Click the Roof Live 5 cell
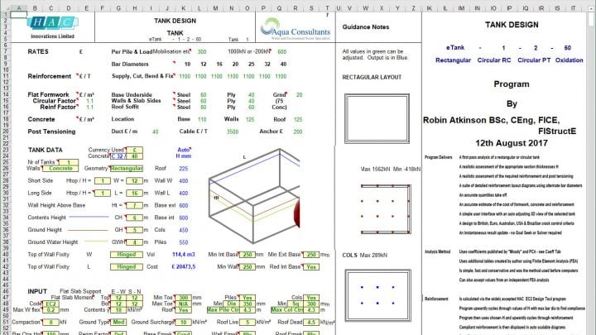Viewport: 596px width, 335px height. click(247, 322)
